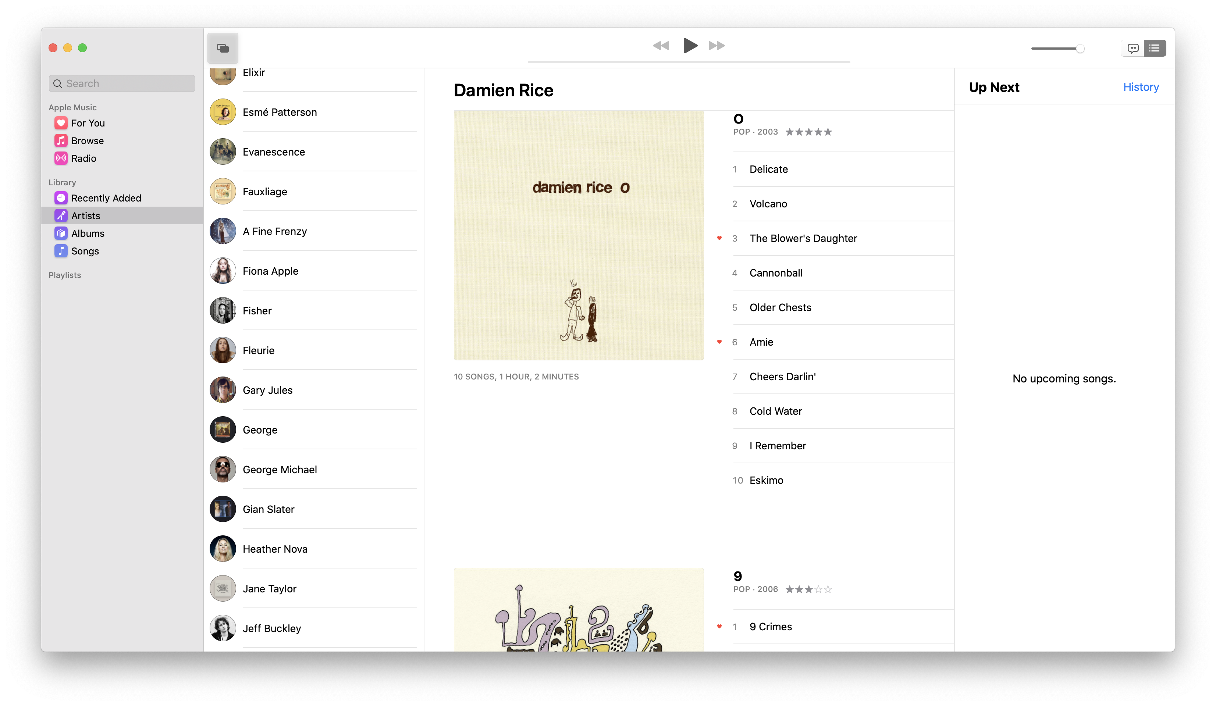Select the Up Next heading tab
The width and height of the screenshot is (1216, 706).
tap(994, 87)
